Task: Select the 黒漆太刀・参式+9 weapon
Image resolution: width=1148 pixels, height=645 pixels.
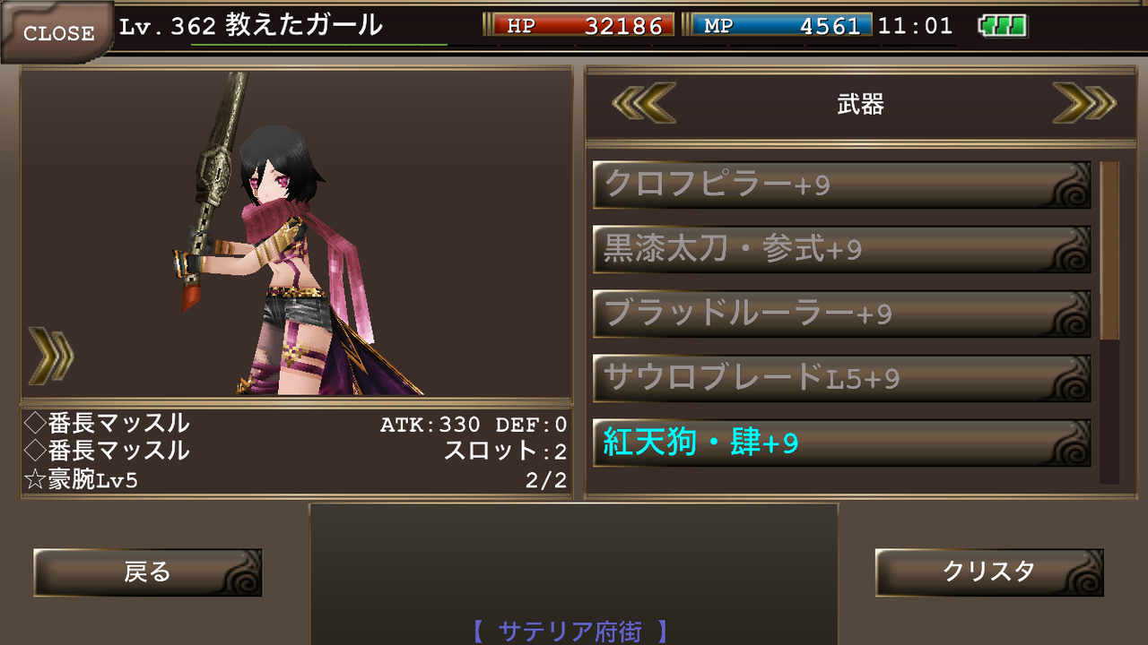Action: [841, 249]
